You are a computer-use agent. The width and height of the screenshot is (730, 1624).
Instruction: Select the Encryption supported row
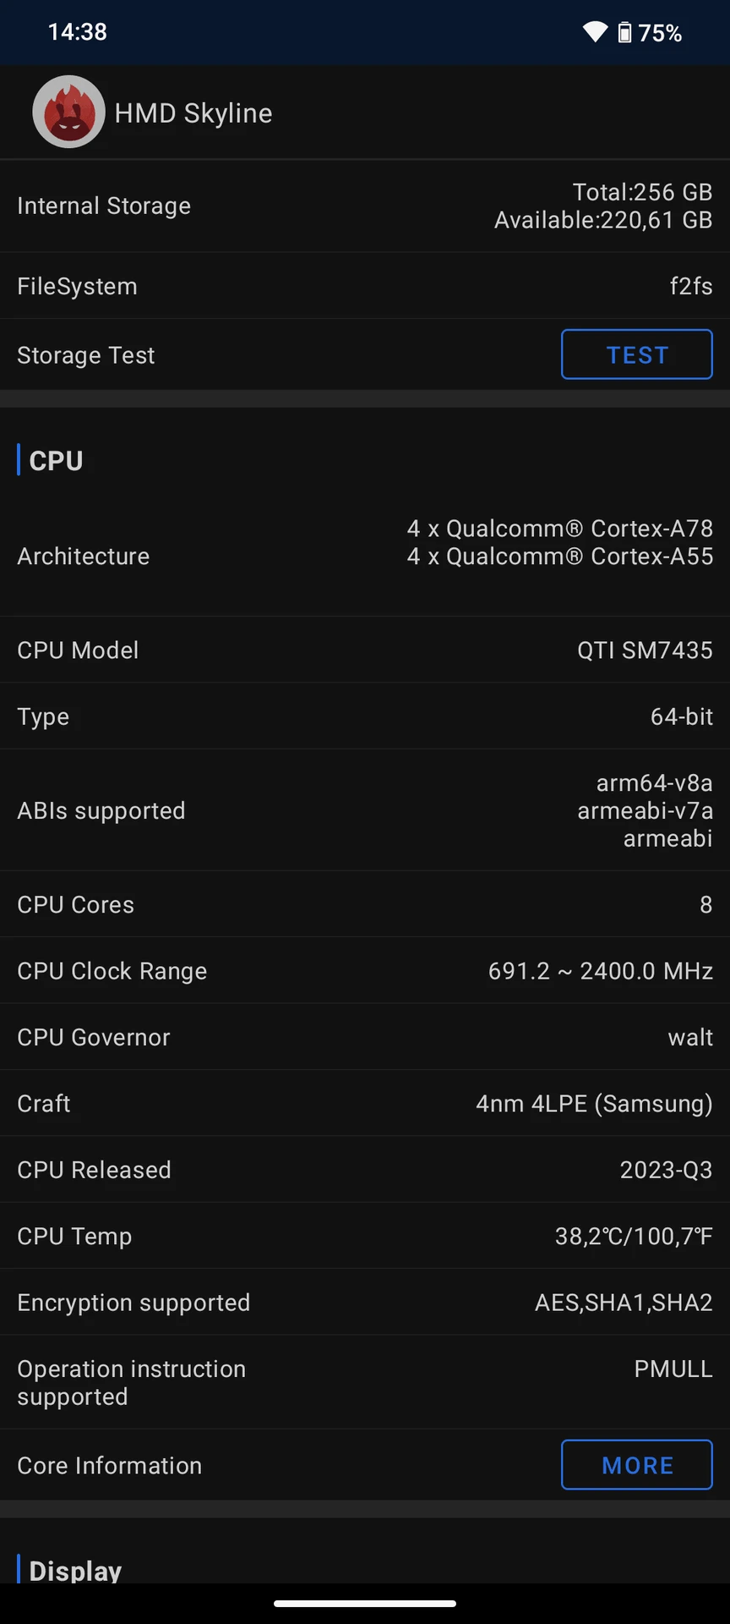pos(365,1303)
